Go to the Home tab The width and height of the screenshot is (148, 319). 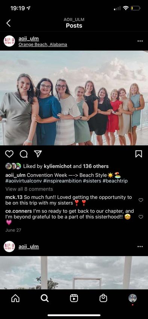(x=15, y=298)
